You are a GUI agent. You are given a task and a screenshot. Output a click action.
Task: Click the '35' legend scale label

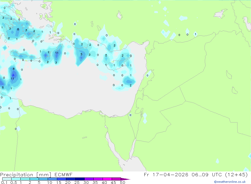(x=95, y=182)
